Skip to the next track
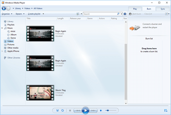The height and width of the screenshot is (115, 171). coord(93,110)
